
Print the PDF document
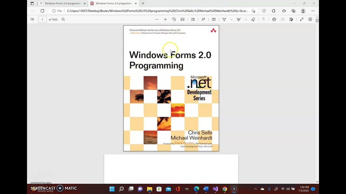274,19
